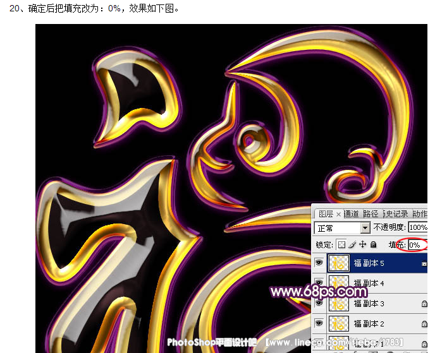Screen dimensions: 435x353
Task: Click the 填充 fill value field
Action: 416,244
